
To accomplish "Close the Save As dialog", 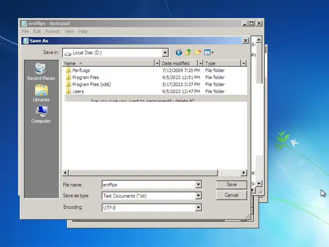I will [x=245, y=40].
